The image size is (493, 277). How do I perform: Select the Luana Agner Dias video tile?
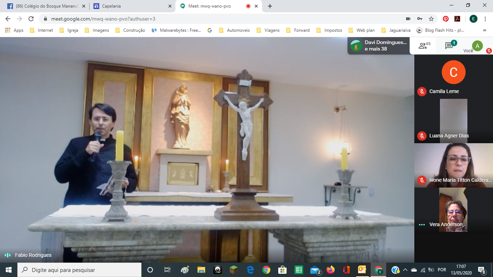[x=454, y=120]
